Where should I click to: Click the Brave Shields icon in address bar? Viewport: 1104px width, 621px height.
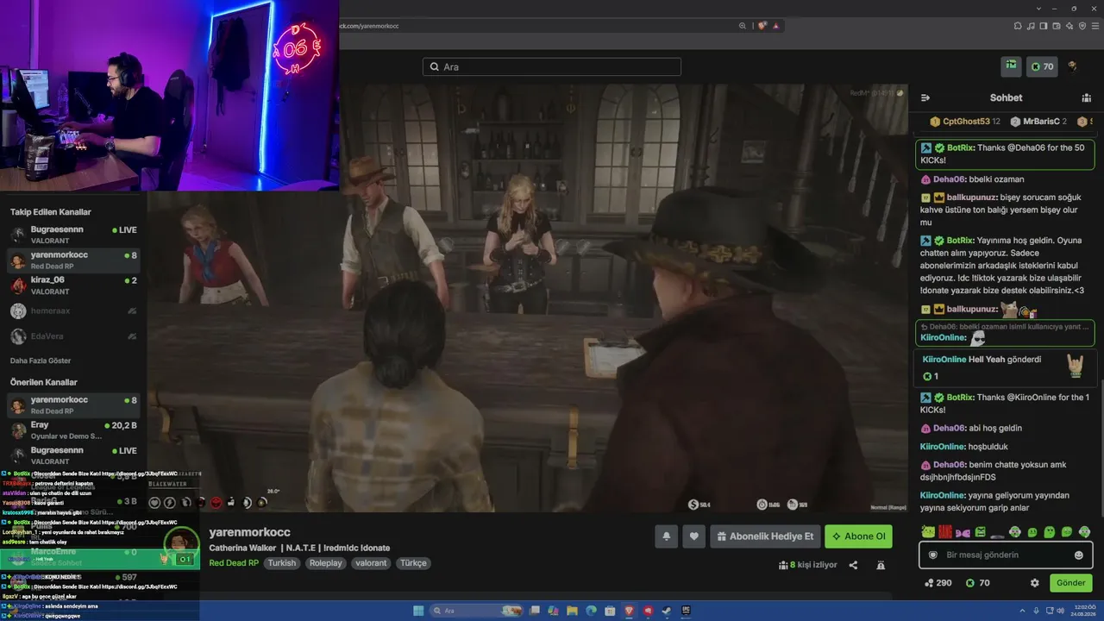tap(762, 26)
